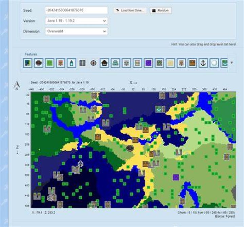Screen dimensions: 244x227
Task: Toggle the partly hidden last feature icon
Action: pyautogui.click(x=224, y=63)
